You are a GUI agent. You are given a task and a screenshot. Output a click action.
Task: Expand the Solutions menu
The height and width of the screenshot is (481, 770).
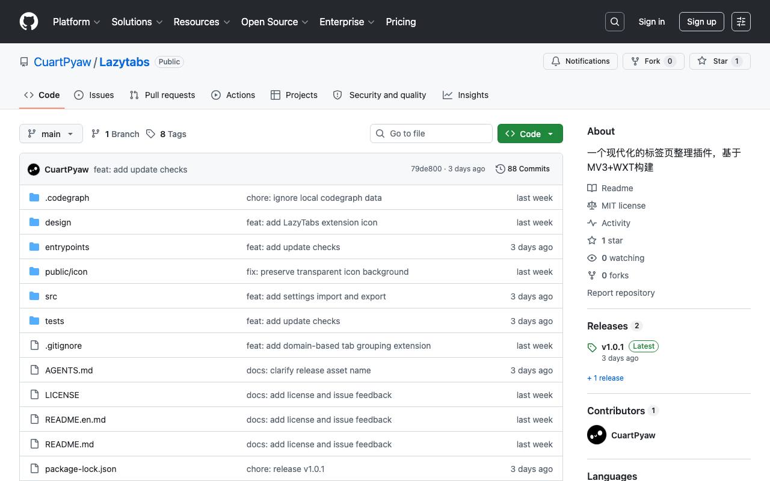pos(137,22)
